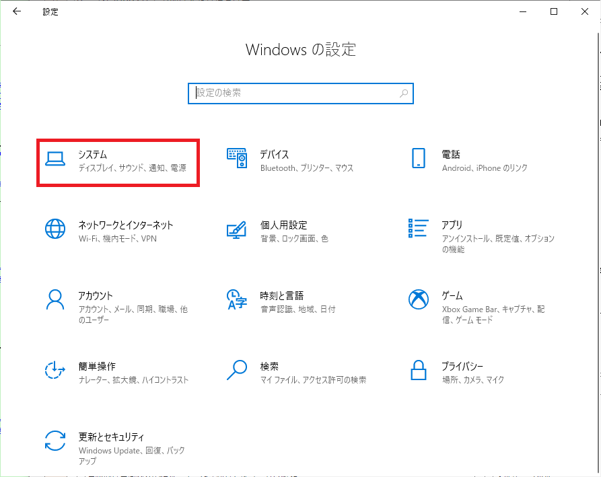Click the text マイ ファイル、アクセス許可の検索
This screenshot has height=477, width=601.
click(313, 379)
